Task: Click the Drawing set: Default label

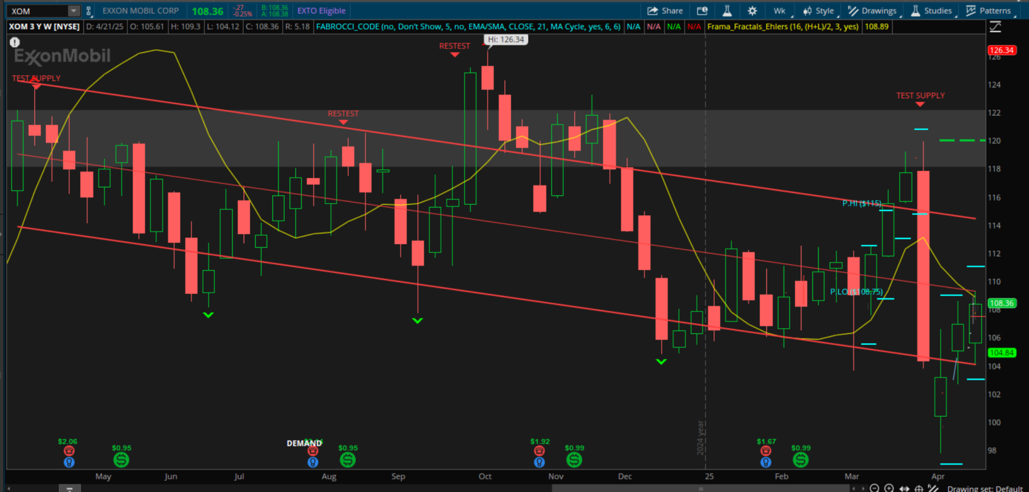Action: pos(985,488)
